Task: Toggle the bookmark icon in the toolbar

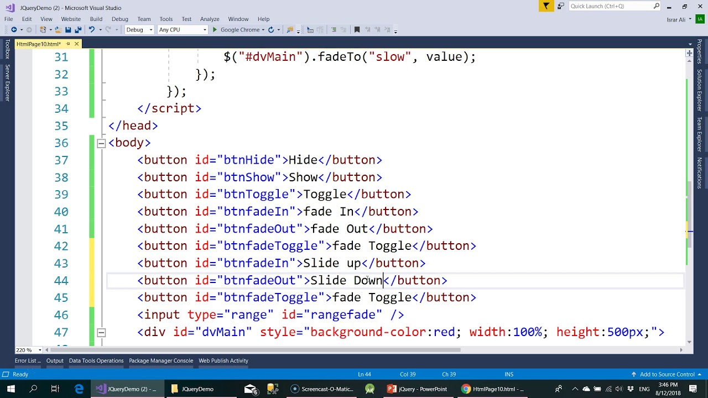Action: pyautogui.click(x=357, y=30)
